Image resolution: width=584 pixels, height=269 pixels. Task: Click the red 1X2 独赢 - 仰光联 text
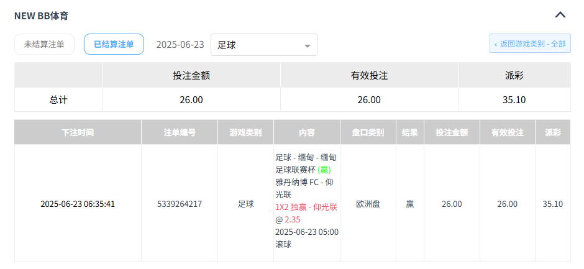click(x=306, y=207)
